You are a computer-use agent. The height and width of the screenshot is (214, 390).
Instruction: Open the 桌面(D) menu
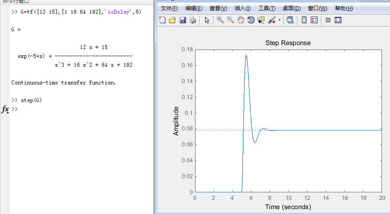[x=292, y=8]
